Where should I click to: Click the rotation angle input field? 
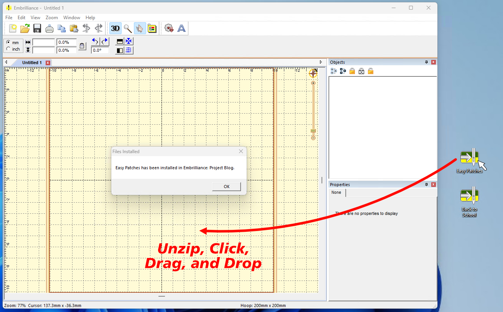click(100, 50)
